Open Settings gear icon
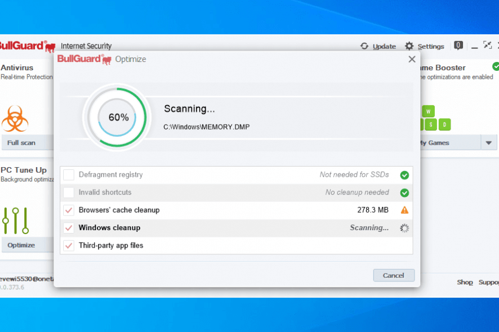499x332 pixels. pos(409,46)
